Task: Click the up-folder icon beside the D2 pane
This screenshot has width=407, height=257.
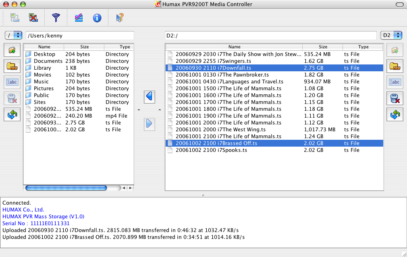Action: pos(395,50)
